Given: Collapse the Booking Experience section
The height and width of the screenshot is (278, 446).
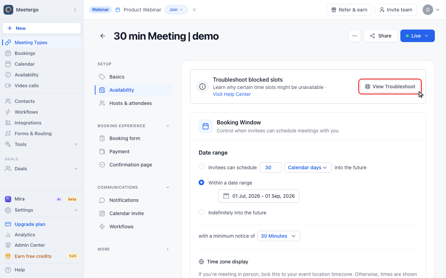Looking at the screenshot, I should click(168, 126).
